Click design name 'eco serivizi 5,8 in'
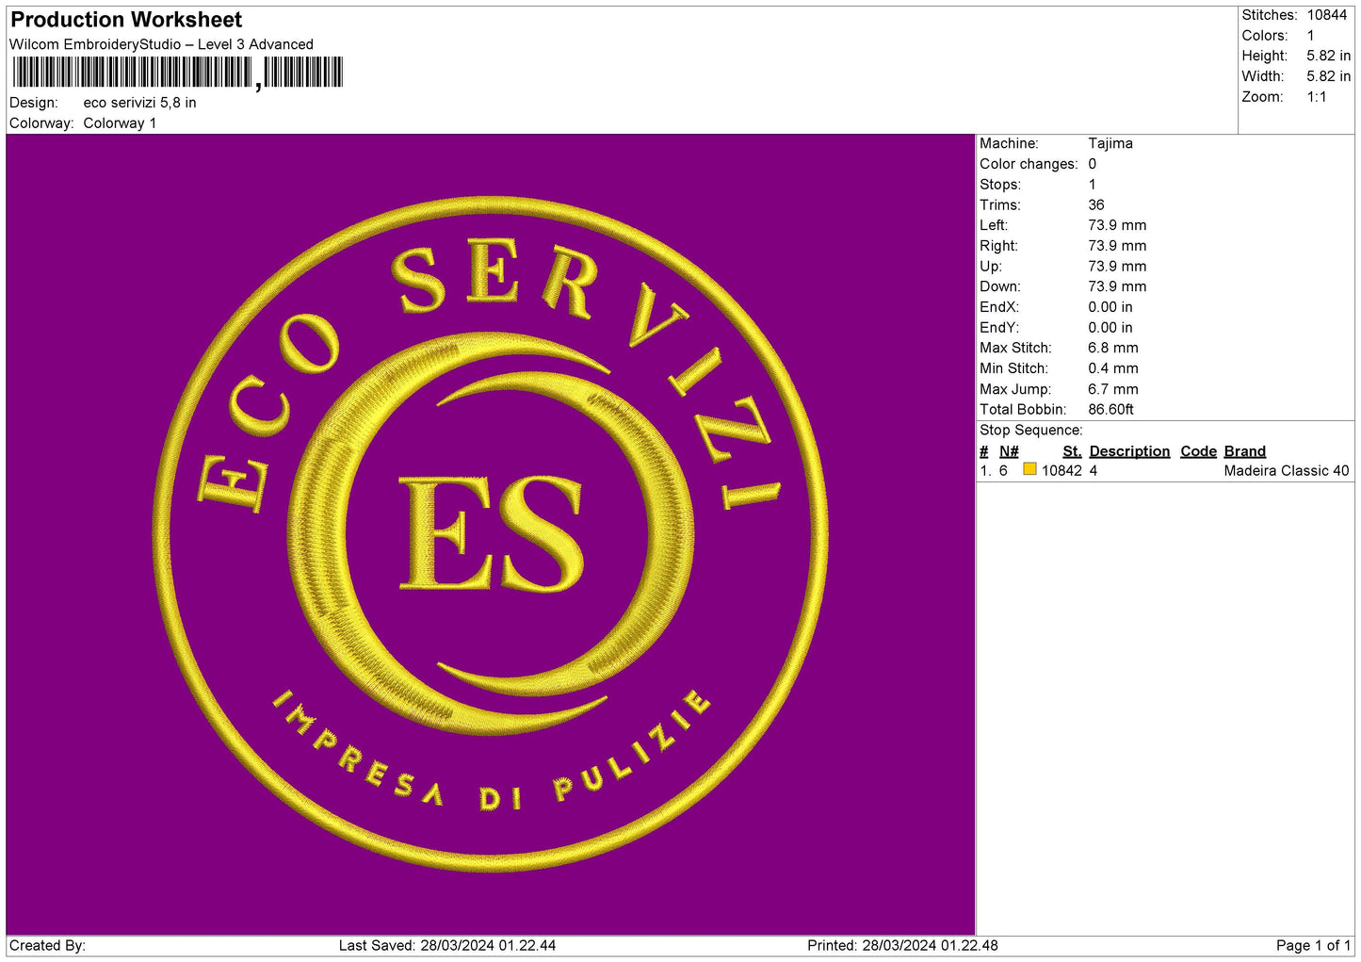 click(x=139, y=103)
